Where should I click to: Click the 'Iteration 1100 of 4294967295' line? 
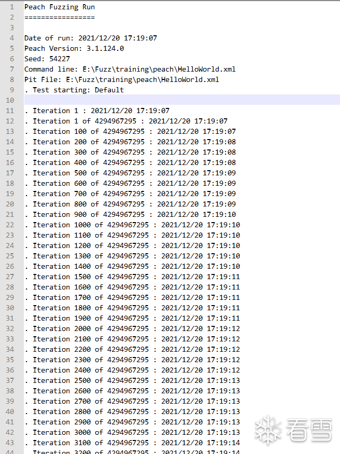(132, 236)
